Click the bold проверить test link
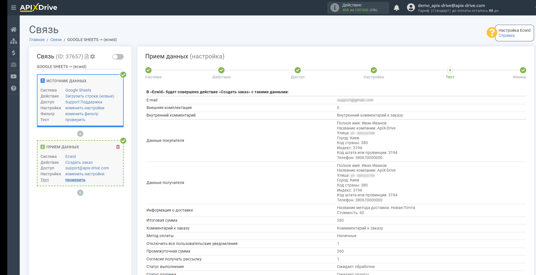The height and width of the screenshot is (275, 536). click(x=75, y=180)
